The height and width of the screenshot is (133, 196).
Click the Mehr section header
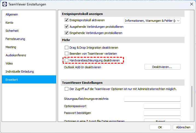122,40
